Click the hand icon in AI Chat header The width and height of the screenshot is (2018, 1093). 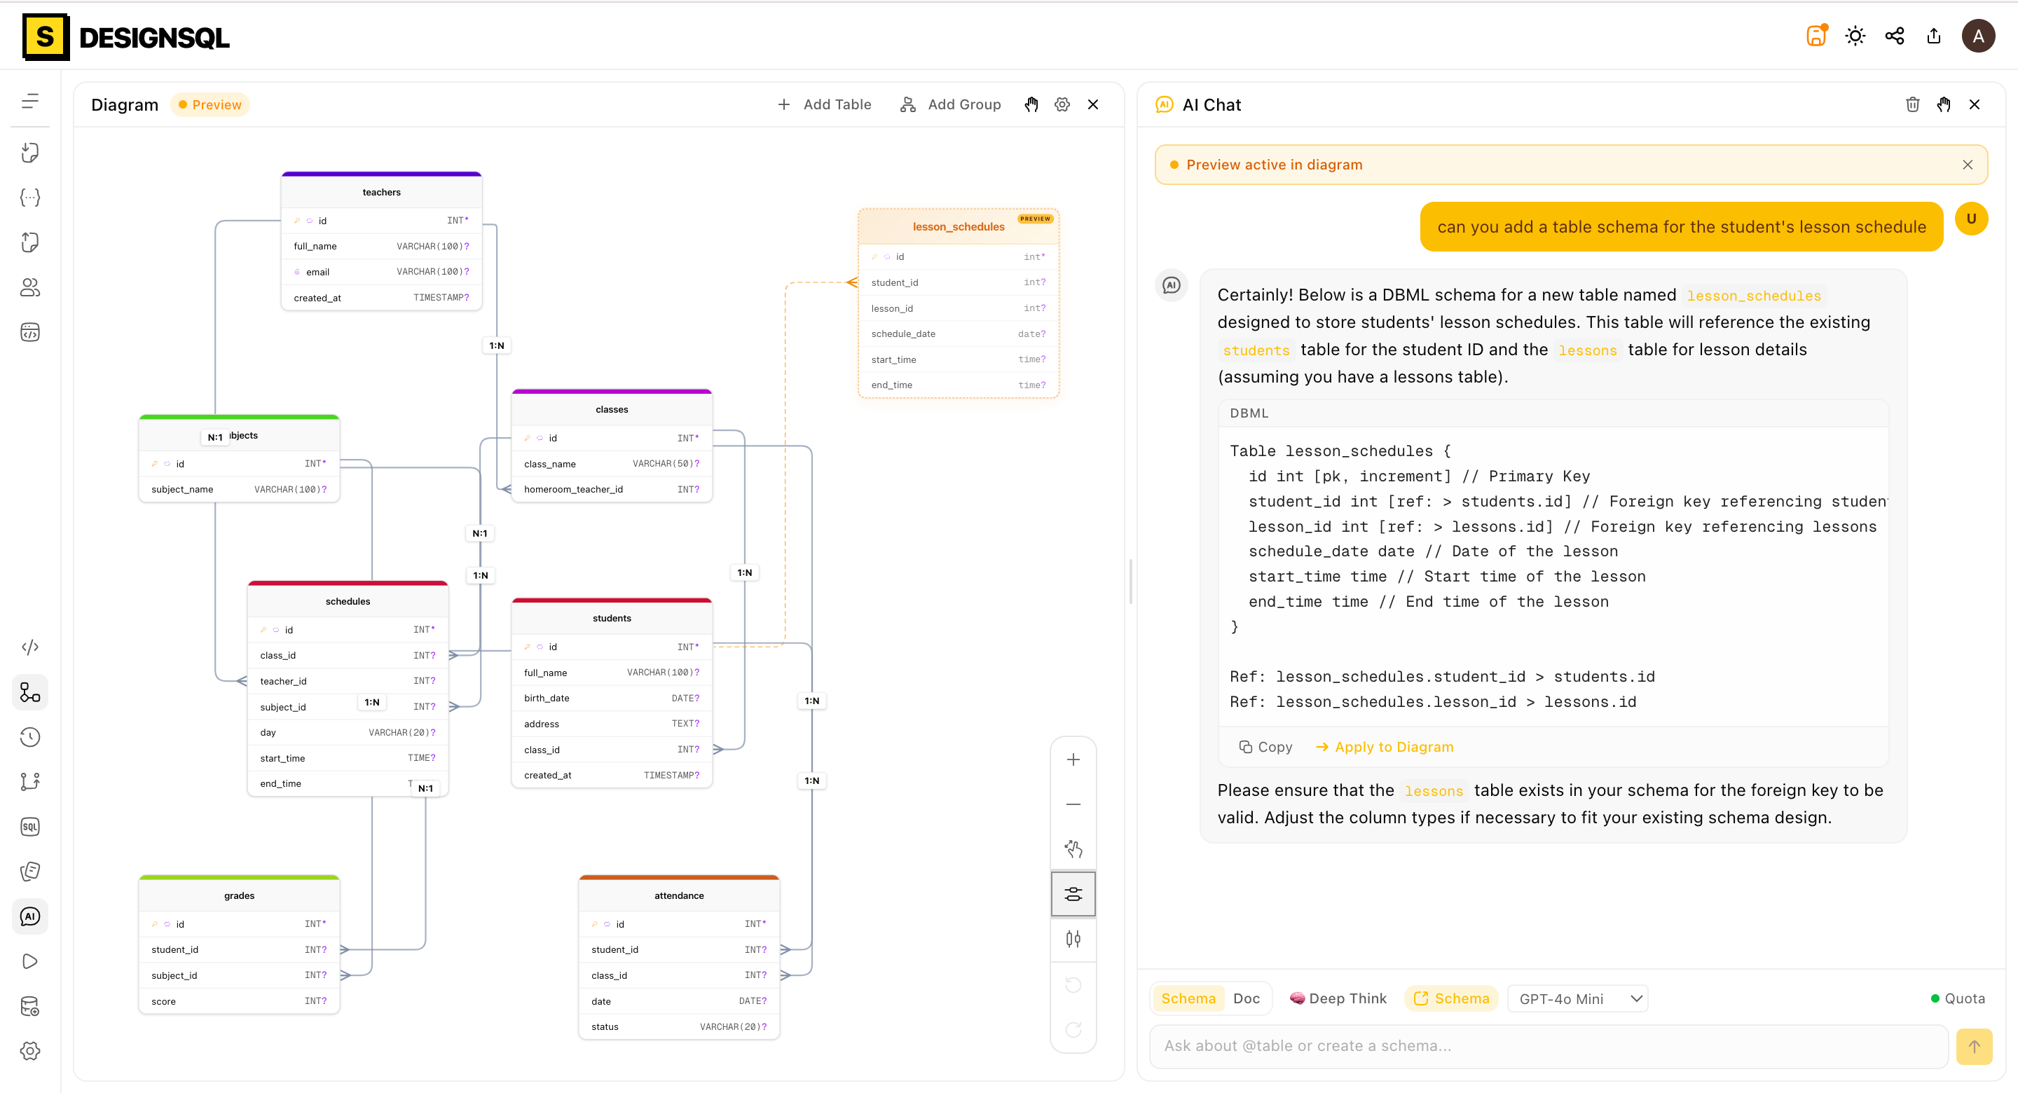click(x=1944, y=104)
